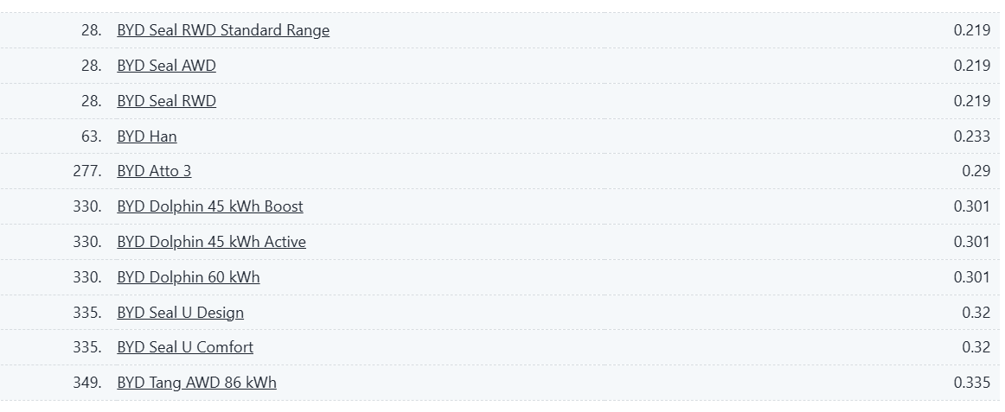This screenshot has width=1005, height=412.
Task: Open the BYD Seal AWD link
Action: click(x=167, y=66)
